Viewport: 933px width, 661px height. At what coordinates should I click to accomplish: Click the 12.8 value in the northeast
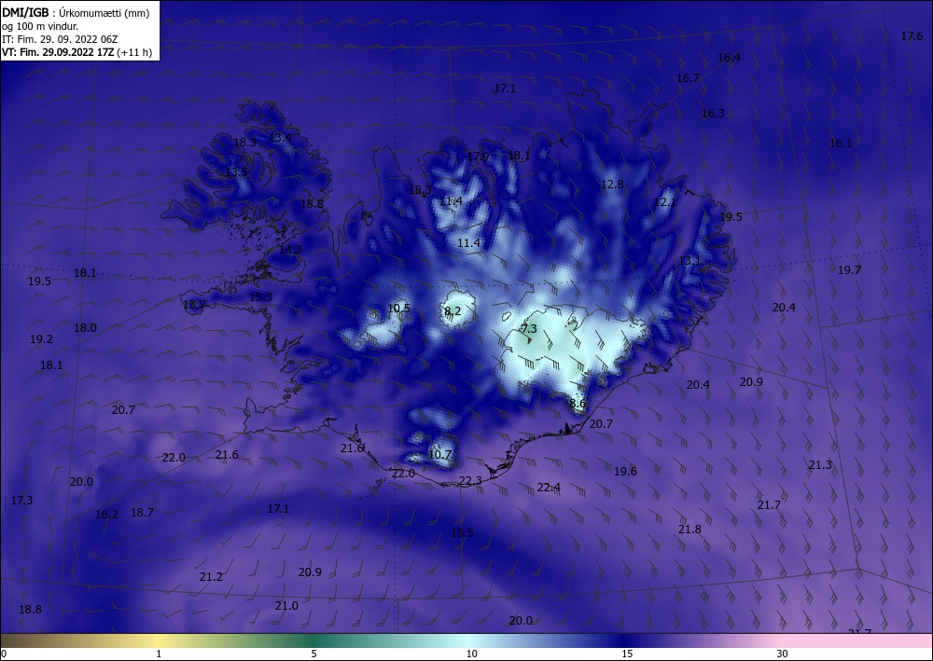612,185
